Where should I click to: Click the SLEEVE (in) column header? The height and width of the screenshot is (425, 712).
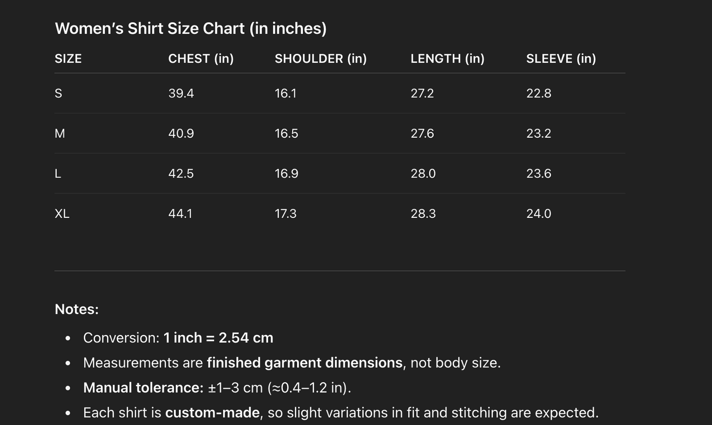[x=561, y=59]
